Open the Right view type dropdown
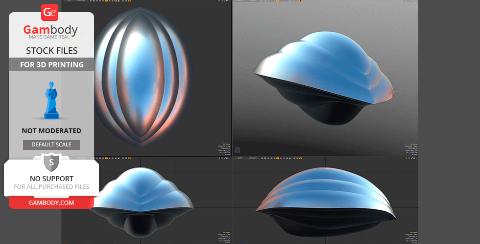The width and height of the screenshot is (480, 244). click(240, 158)
